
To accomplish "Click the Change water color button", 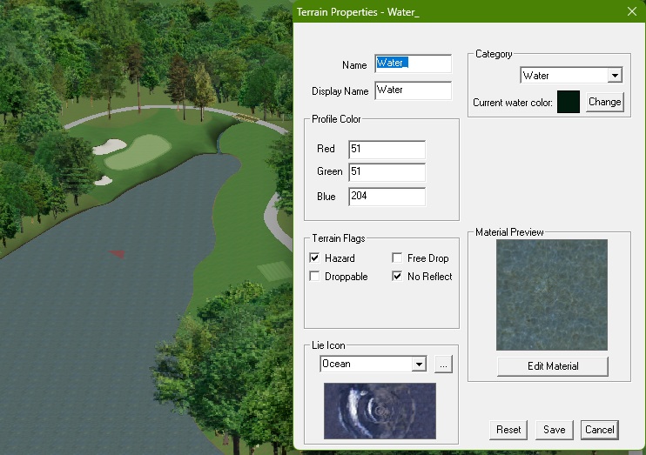I will click(604, 102).
